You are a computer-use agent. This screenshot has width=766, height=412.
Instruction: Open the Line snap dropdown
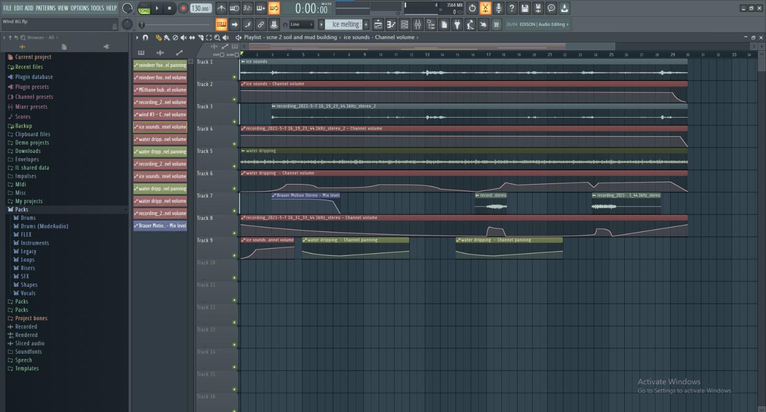pyautogui.click(x=302, y=24)
